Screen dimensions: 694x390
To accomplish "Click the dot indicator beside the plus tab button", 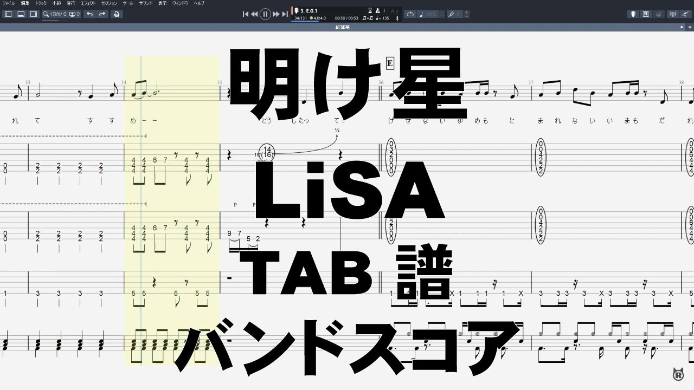I will click(x=682, y=27).
